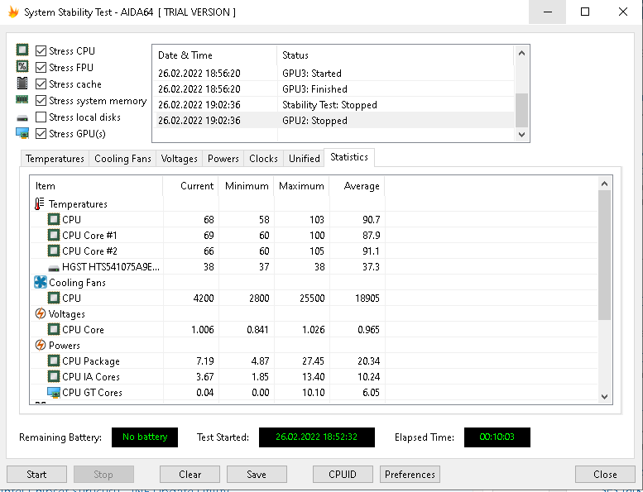Open the Powers tab

[223, 159]
